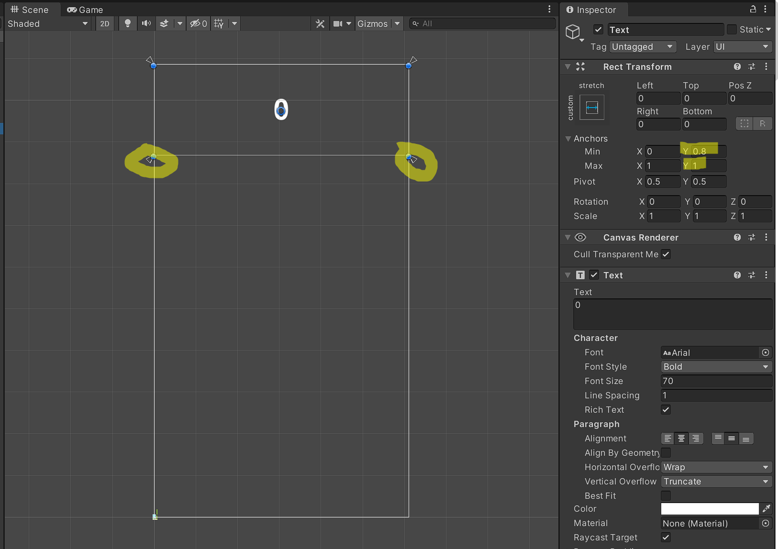Click the Font Size input field

coord(716,381)
